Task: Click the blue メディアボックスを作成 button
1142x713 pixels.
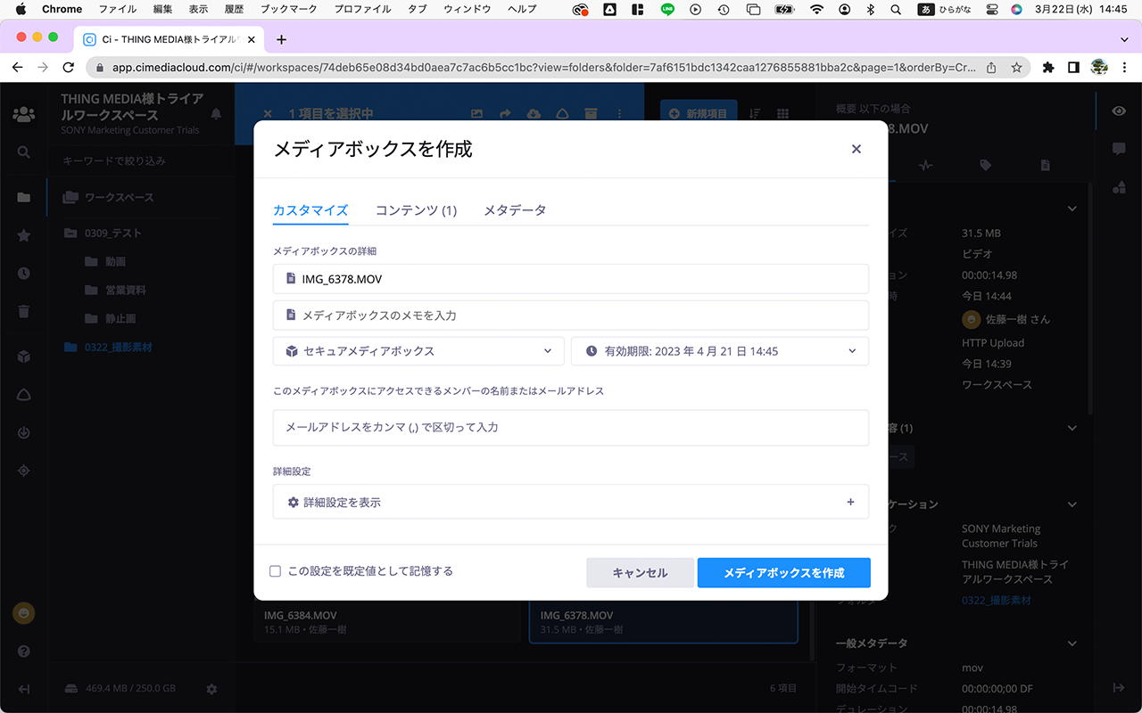Action: pos(783,573)
